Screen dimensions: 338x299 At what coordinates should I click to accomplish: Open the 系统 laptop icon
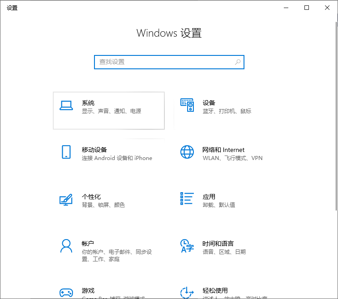(x=66, y=105)
